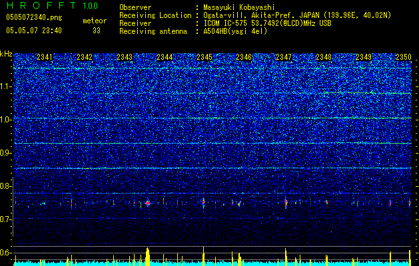The width and height of the screenshot is (419, 266).
Task: Click the 2350 time marker
Action: [404, 57]
